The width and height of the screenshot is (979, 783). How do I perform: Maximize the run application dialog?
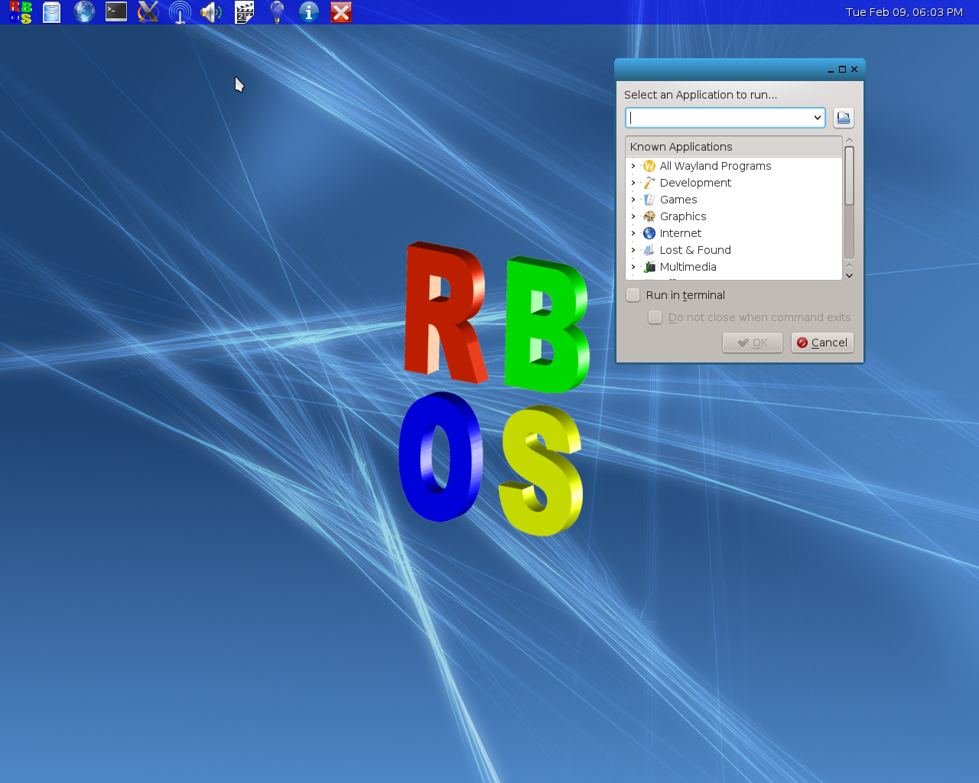click(x=842, y=69)
